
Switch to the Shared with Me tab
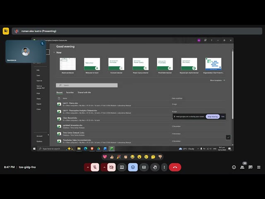click(x=84, y=92)
